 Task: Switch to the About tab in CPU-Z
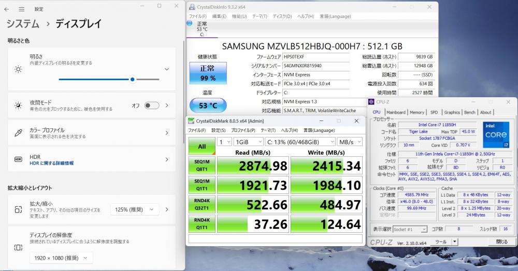point(486,112)
